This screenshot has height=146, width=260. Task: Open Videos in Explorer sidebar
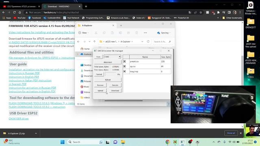tap(85, 92)
